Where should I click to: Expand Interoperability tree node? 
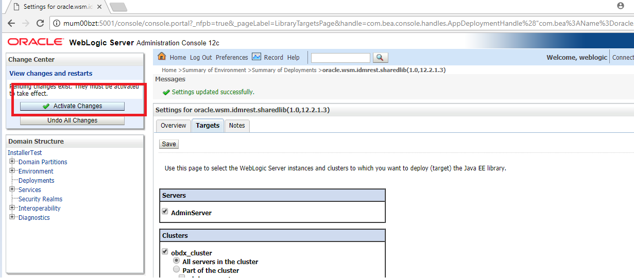(12, 208)
